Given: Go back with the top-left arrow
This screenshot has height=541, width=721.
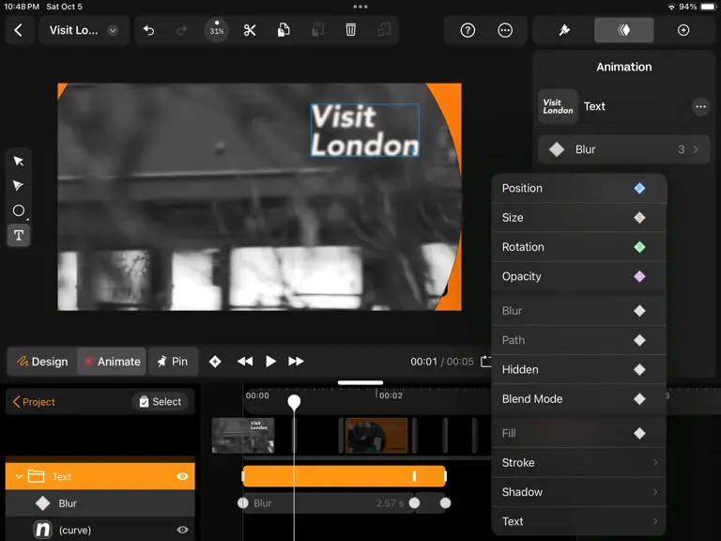Looking at the screenshot, I should [x=19, y=30].
